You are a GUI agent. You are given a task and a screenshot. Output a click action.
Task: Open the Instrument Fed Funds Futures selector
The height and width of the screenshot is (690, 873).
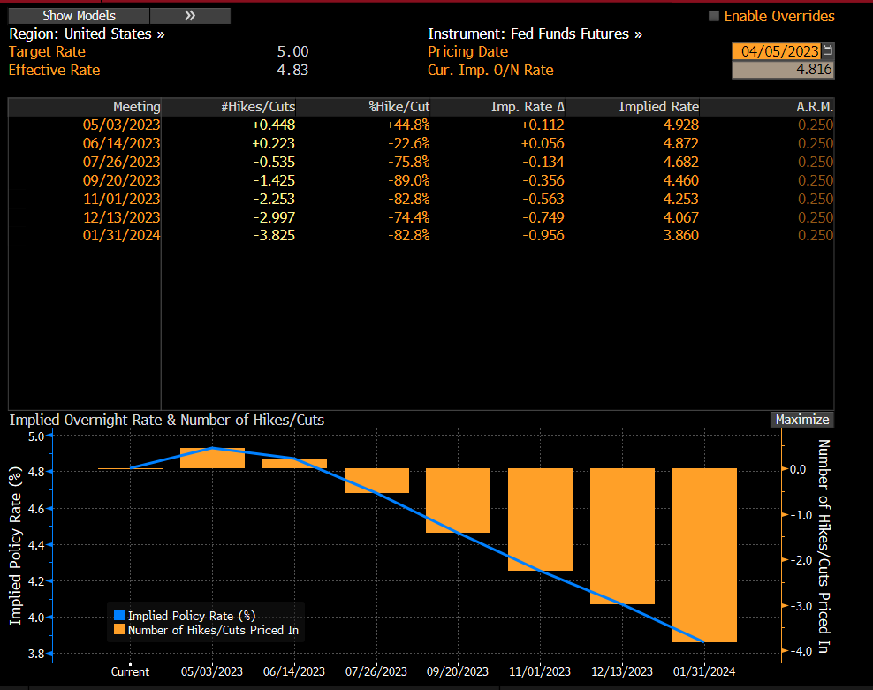(535, 34)
